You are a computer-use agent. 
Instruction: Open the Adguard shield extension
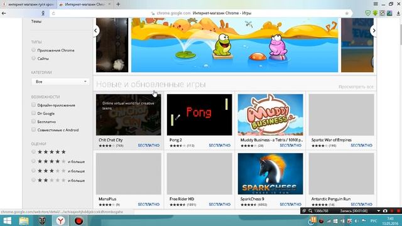coord(368,13)
